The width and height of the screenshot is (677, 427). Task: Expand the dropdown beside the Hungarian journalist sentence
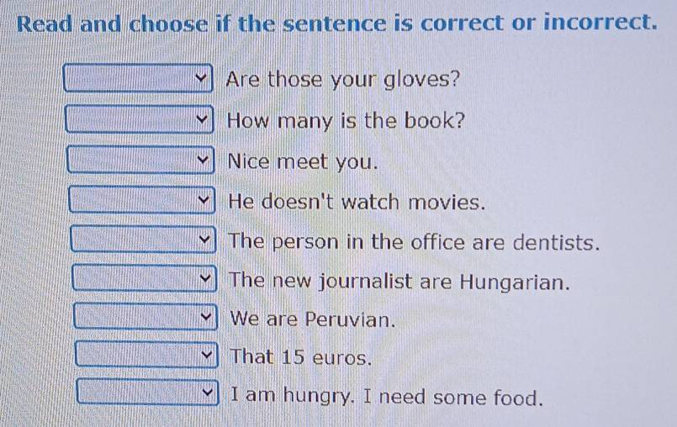(144, 279)
